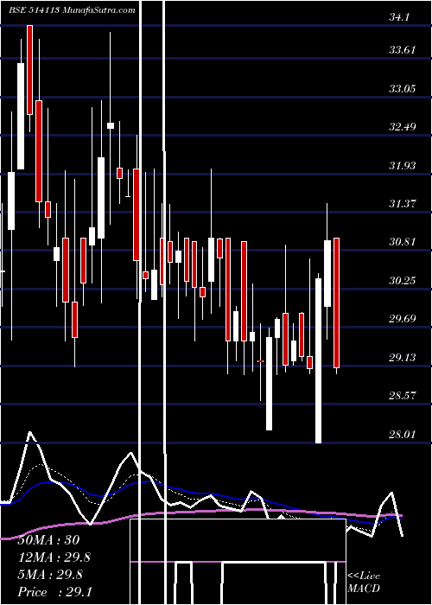
Task: Click the tallest red candle near 34.1
Action: [29, 70]
